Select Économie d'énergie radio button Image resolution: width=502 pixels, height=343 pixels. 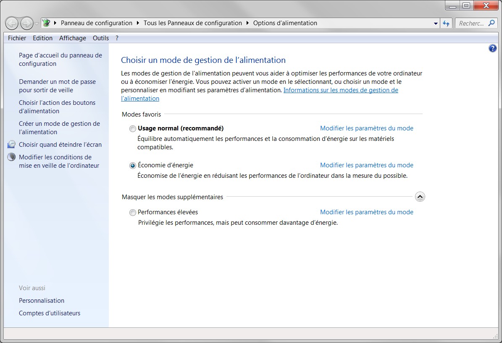[133, 166]
